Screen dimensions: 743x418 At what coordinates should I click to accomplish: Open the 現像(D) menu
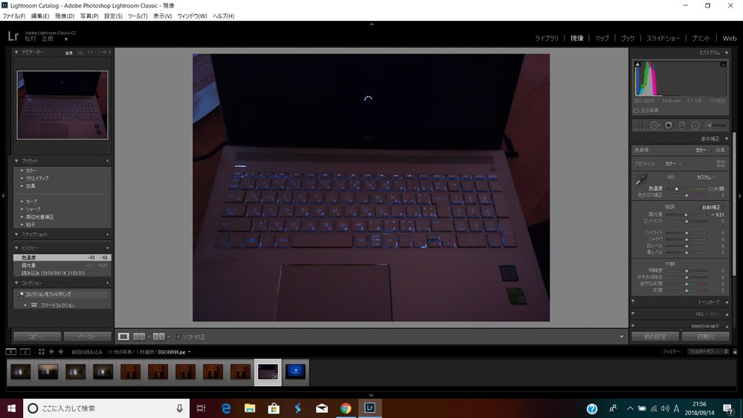(65, 16)
